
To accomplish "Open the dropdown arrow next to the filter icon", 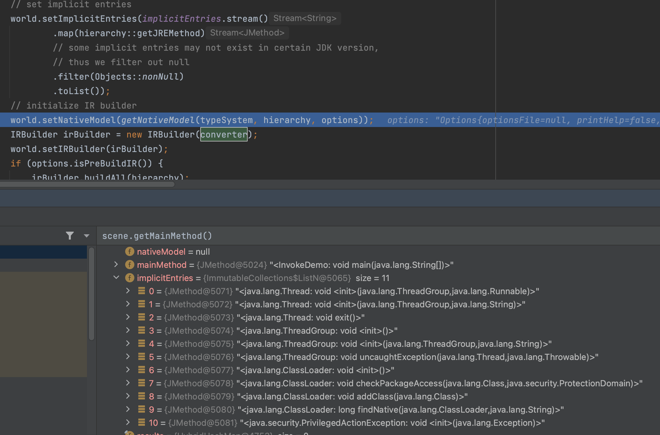I will [x=87, y=236].
